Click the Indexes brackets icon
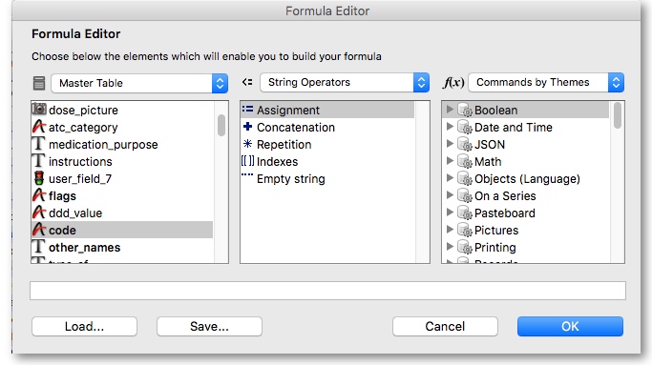 [247, 161]
